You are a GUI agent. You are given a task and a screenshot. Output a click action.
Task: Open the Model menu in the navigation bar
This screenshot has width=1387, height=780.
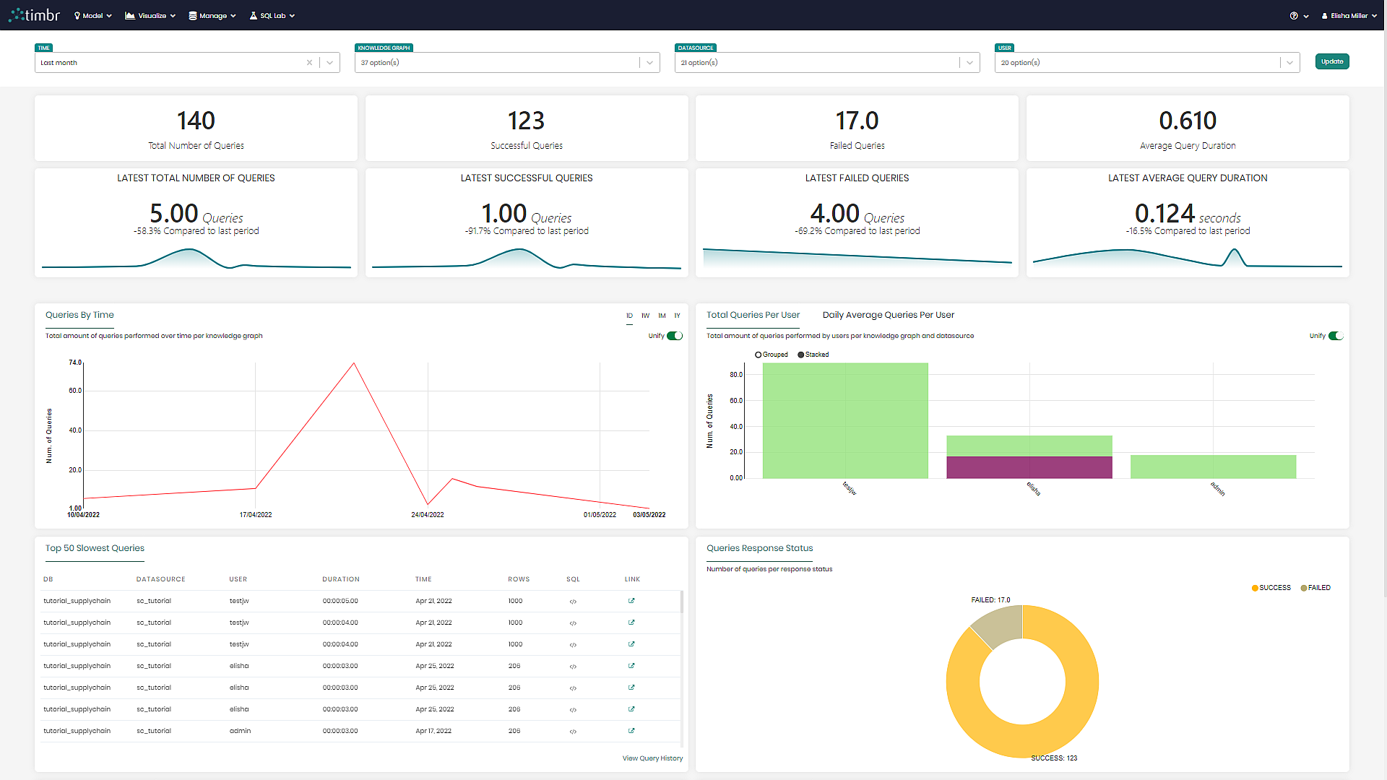point(92,15)
